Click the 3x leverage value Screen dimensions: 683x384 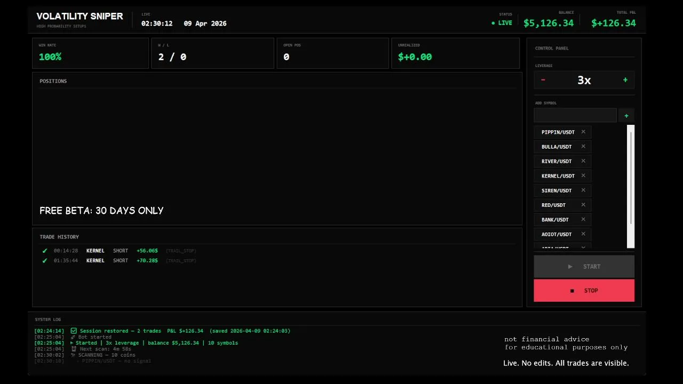tap(584, 80)
